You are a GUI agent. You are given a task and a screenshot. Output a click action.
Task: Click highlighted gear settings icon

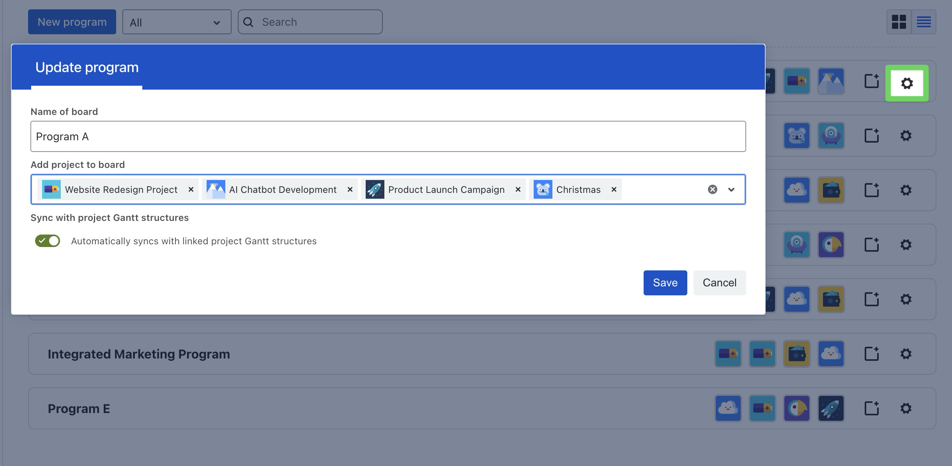[x=907, y=83]
